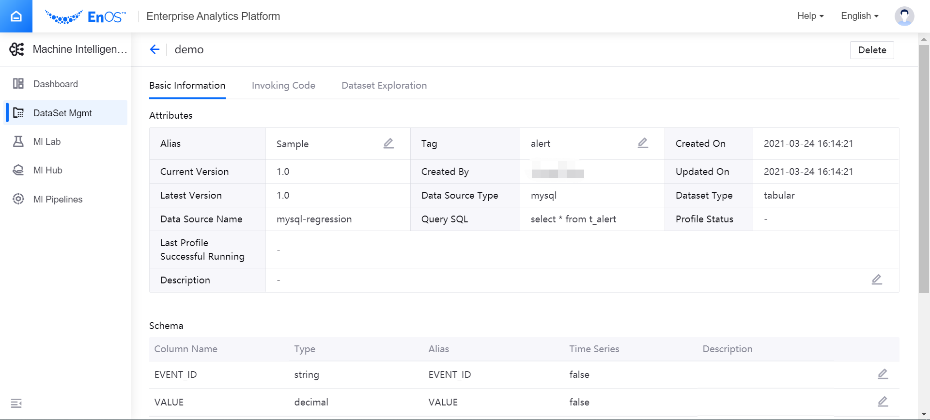Click the Column Name header in Schema
The image size is (930, 420).
click(186, 349)
